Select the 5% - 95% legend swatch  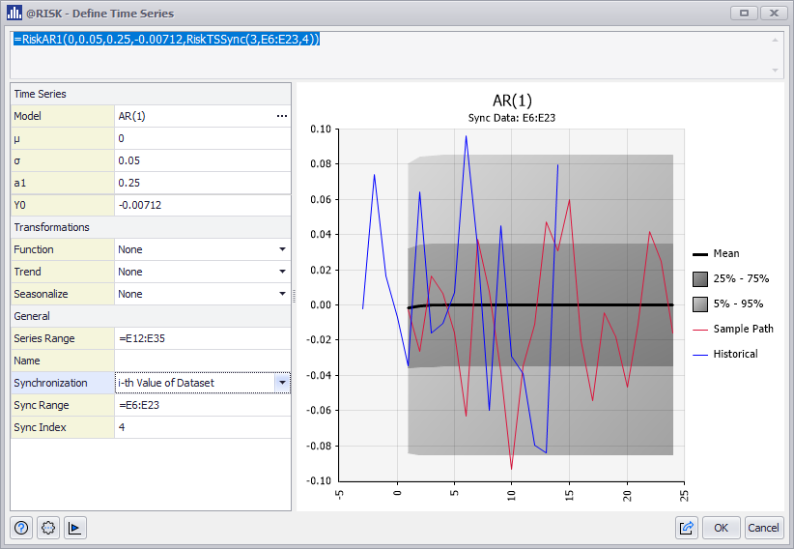[700, 303]
